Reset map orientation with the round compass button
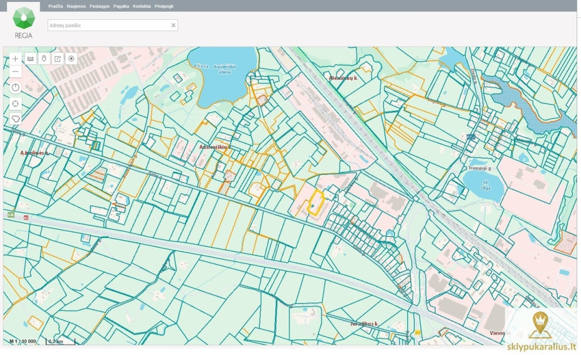The width and height of the screenshot is (581, 355). 15,88
